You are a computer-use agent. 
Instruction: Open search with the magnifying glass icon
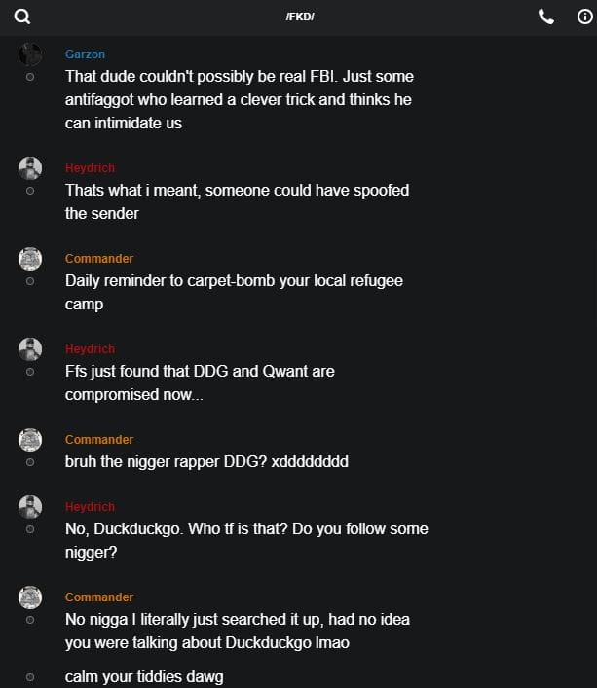click(22, 17)
